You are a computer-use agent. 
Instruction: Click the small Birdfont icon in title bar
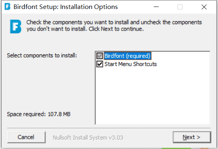[x=7, y=7]
